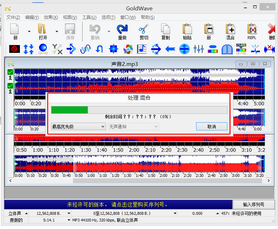Click the Redo (重做) arrow icon
Viewport: 278px width, 229px height.
[x=122, y=29]
